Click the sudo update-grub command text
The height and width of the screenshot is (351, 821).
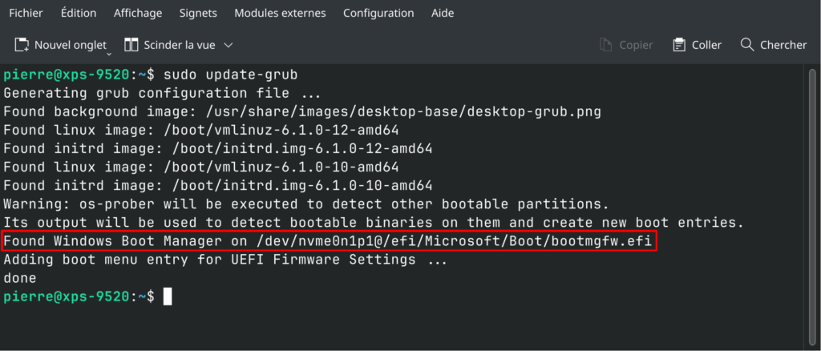(231, 75)
